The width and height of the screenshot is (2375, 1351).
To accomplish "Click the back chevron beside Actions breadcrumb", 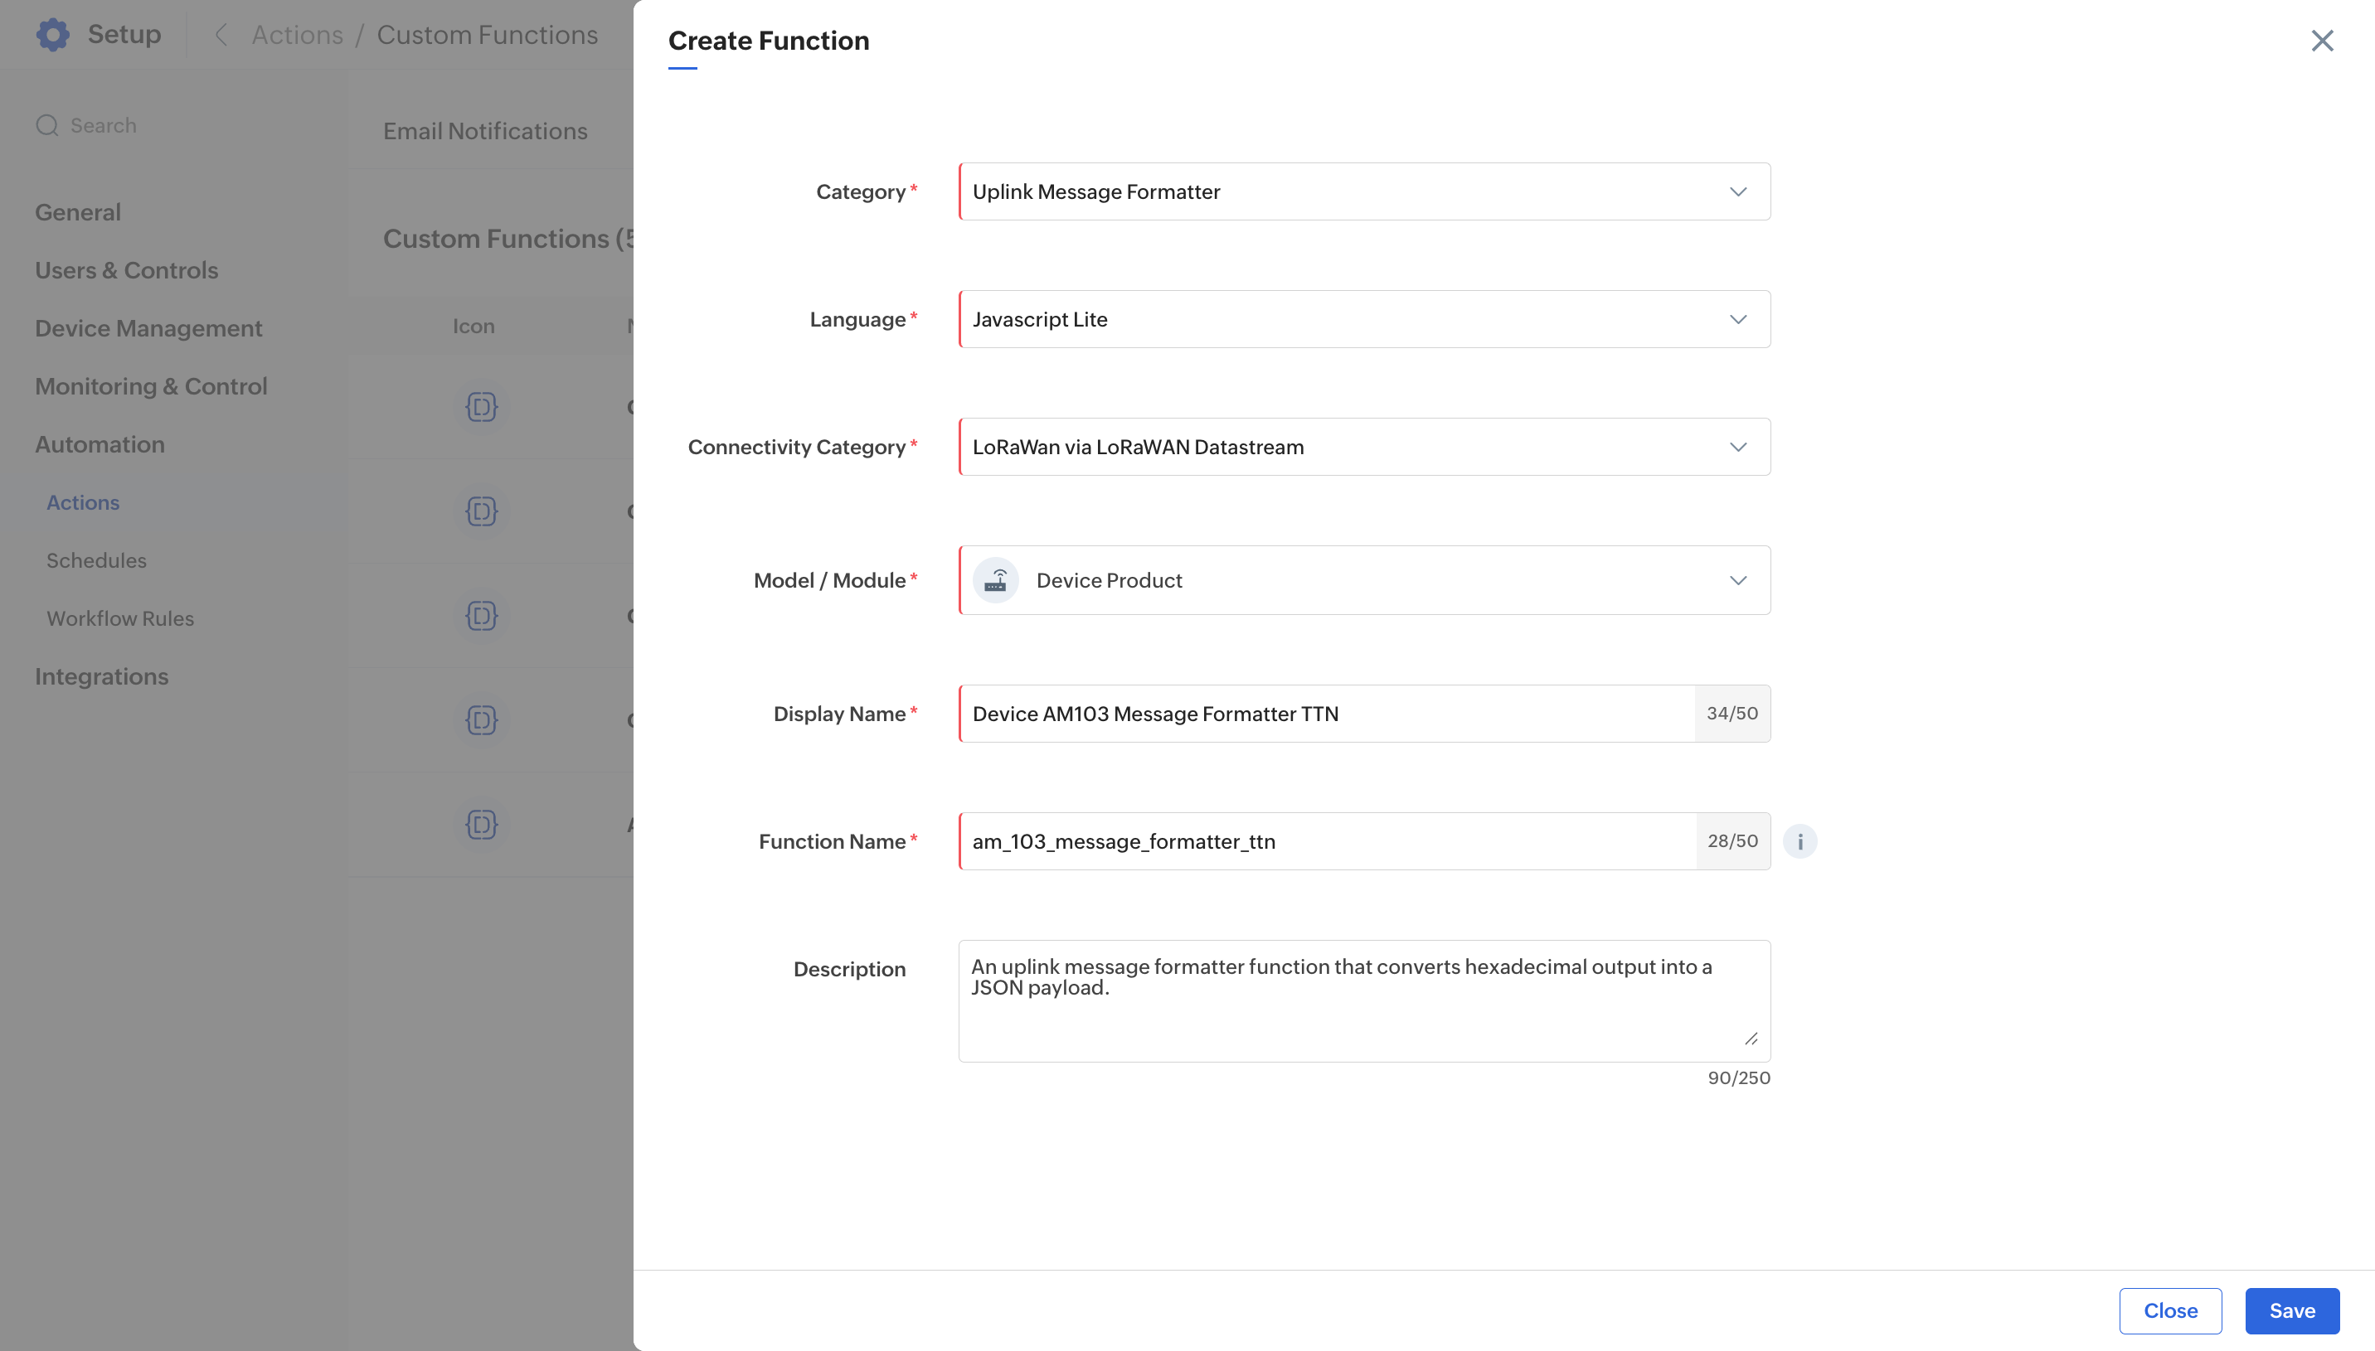I will (x=221, y=36).
